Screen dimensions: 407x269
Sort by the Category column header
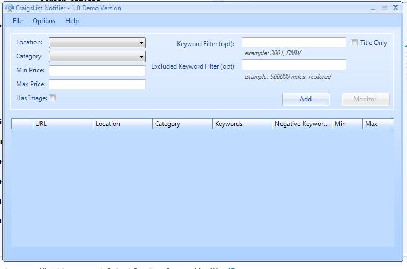[x=182, y=124]
